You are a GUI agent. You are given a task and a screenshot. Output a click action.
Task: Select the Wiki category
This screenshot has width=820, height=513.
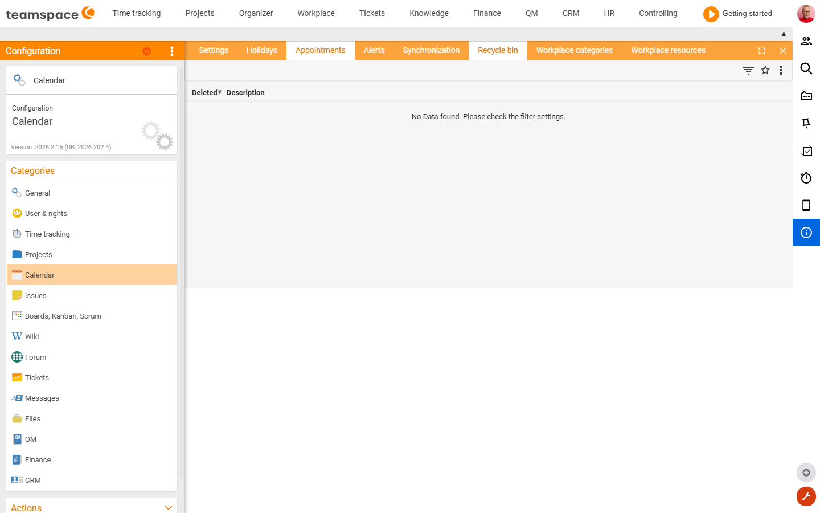[x=92, y=336]
